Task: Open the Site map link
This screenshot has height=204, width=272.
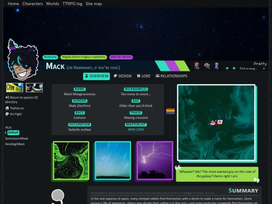Action: [x=94, y=4]
